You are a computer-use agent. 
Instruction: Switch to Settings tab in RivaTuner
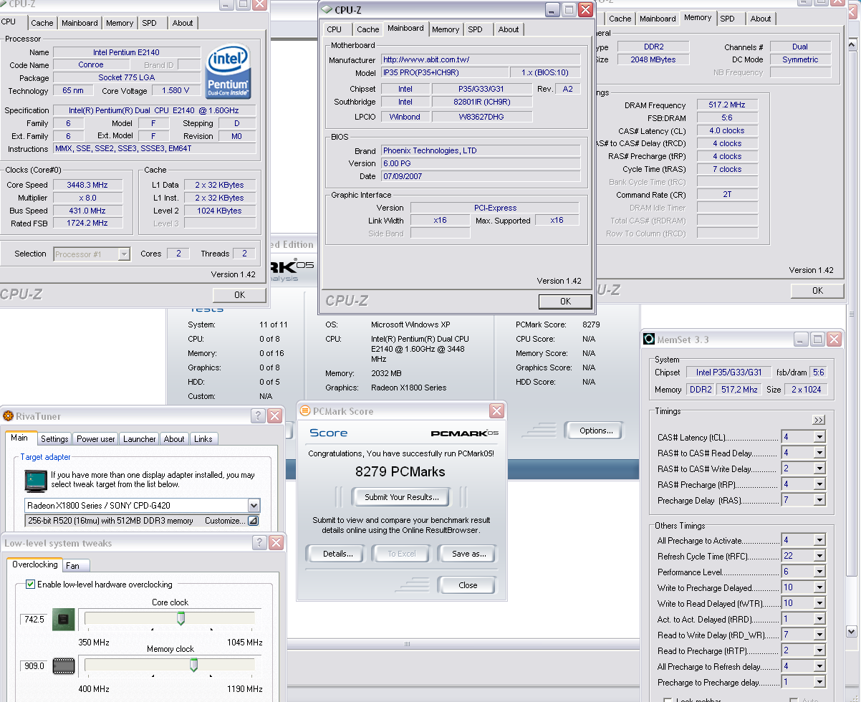pos(54,439)
